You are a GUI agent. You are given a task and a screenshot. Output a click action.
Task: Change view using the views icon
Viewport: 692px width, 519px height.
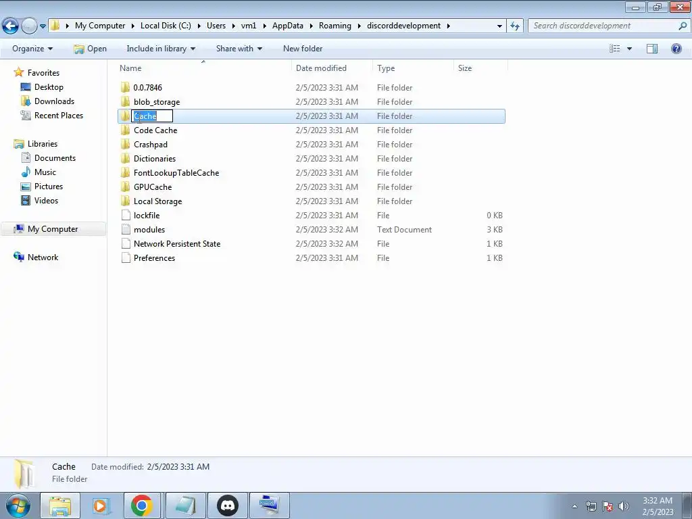(x=615, y=49)
